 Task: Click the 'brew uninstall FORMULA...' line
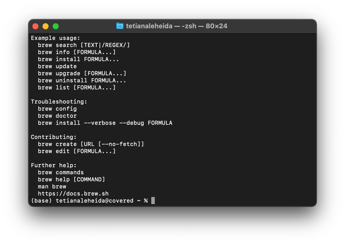[82, 81]
